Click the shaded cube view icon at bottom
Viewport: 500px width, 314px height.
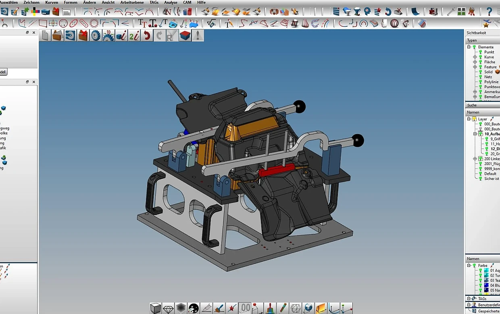155,308
